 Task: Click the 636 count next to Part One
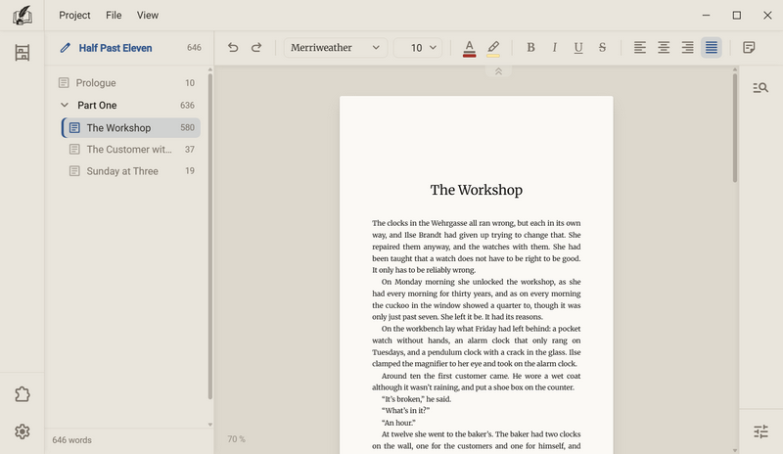point(187,106)
